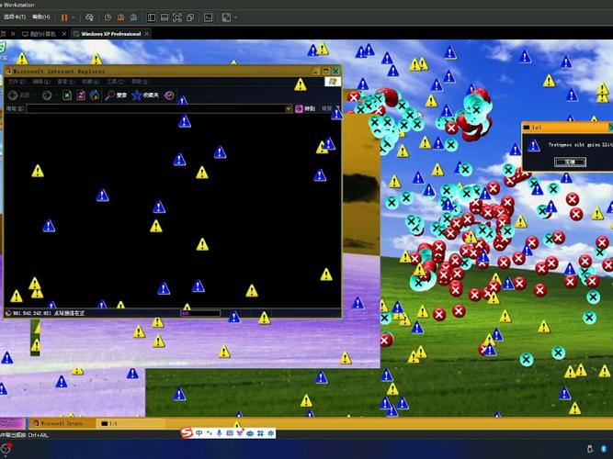This screenshot has height=459, width=613.
Task: Click the host notification icon with red badge
Action: 6,449
